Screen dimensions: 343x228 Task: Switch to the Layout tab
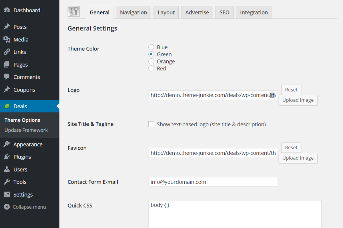166,12
